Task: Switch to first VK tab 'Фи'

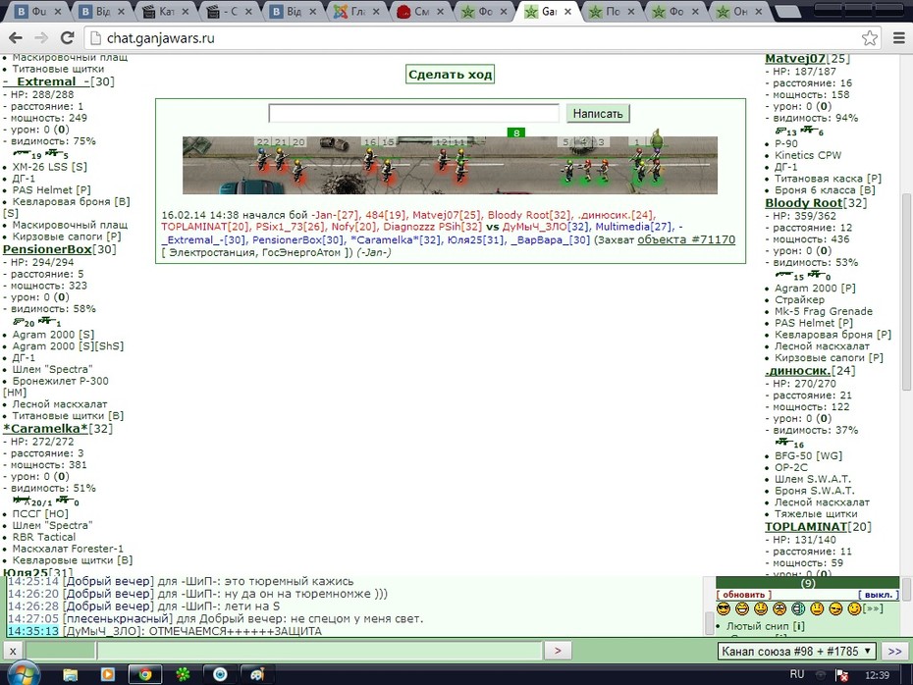Action: pyautogui.click(x=38, y=11)
